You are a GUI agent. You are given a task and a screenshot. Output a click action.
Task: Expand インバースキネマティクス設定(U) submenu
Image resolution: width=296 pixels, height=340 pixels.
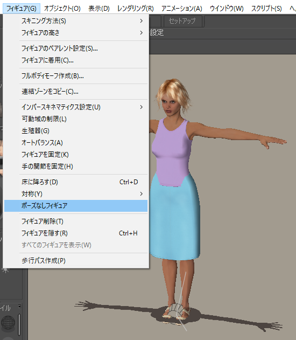point(76,107)
